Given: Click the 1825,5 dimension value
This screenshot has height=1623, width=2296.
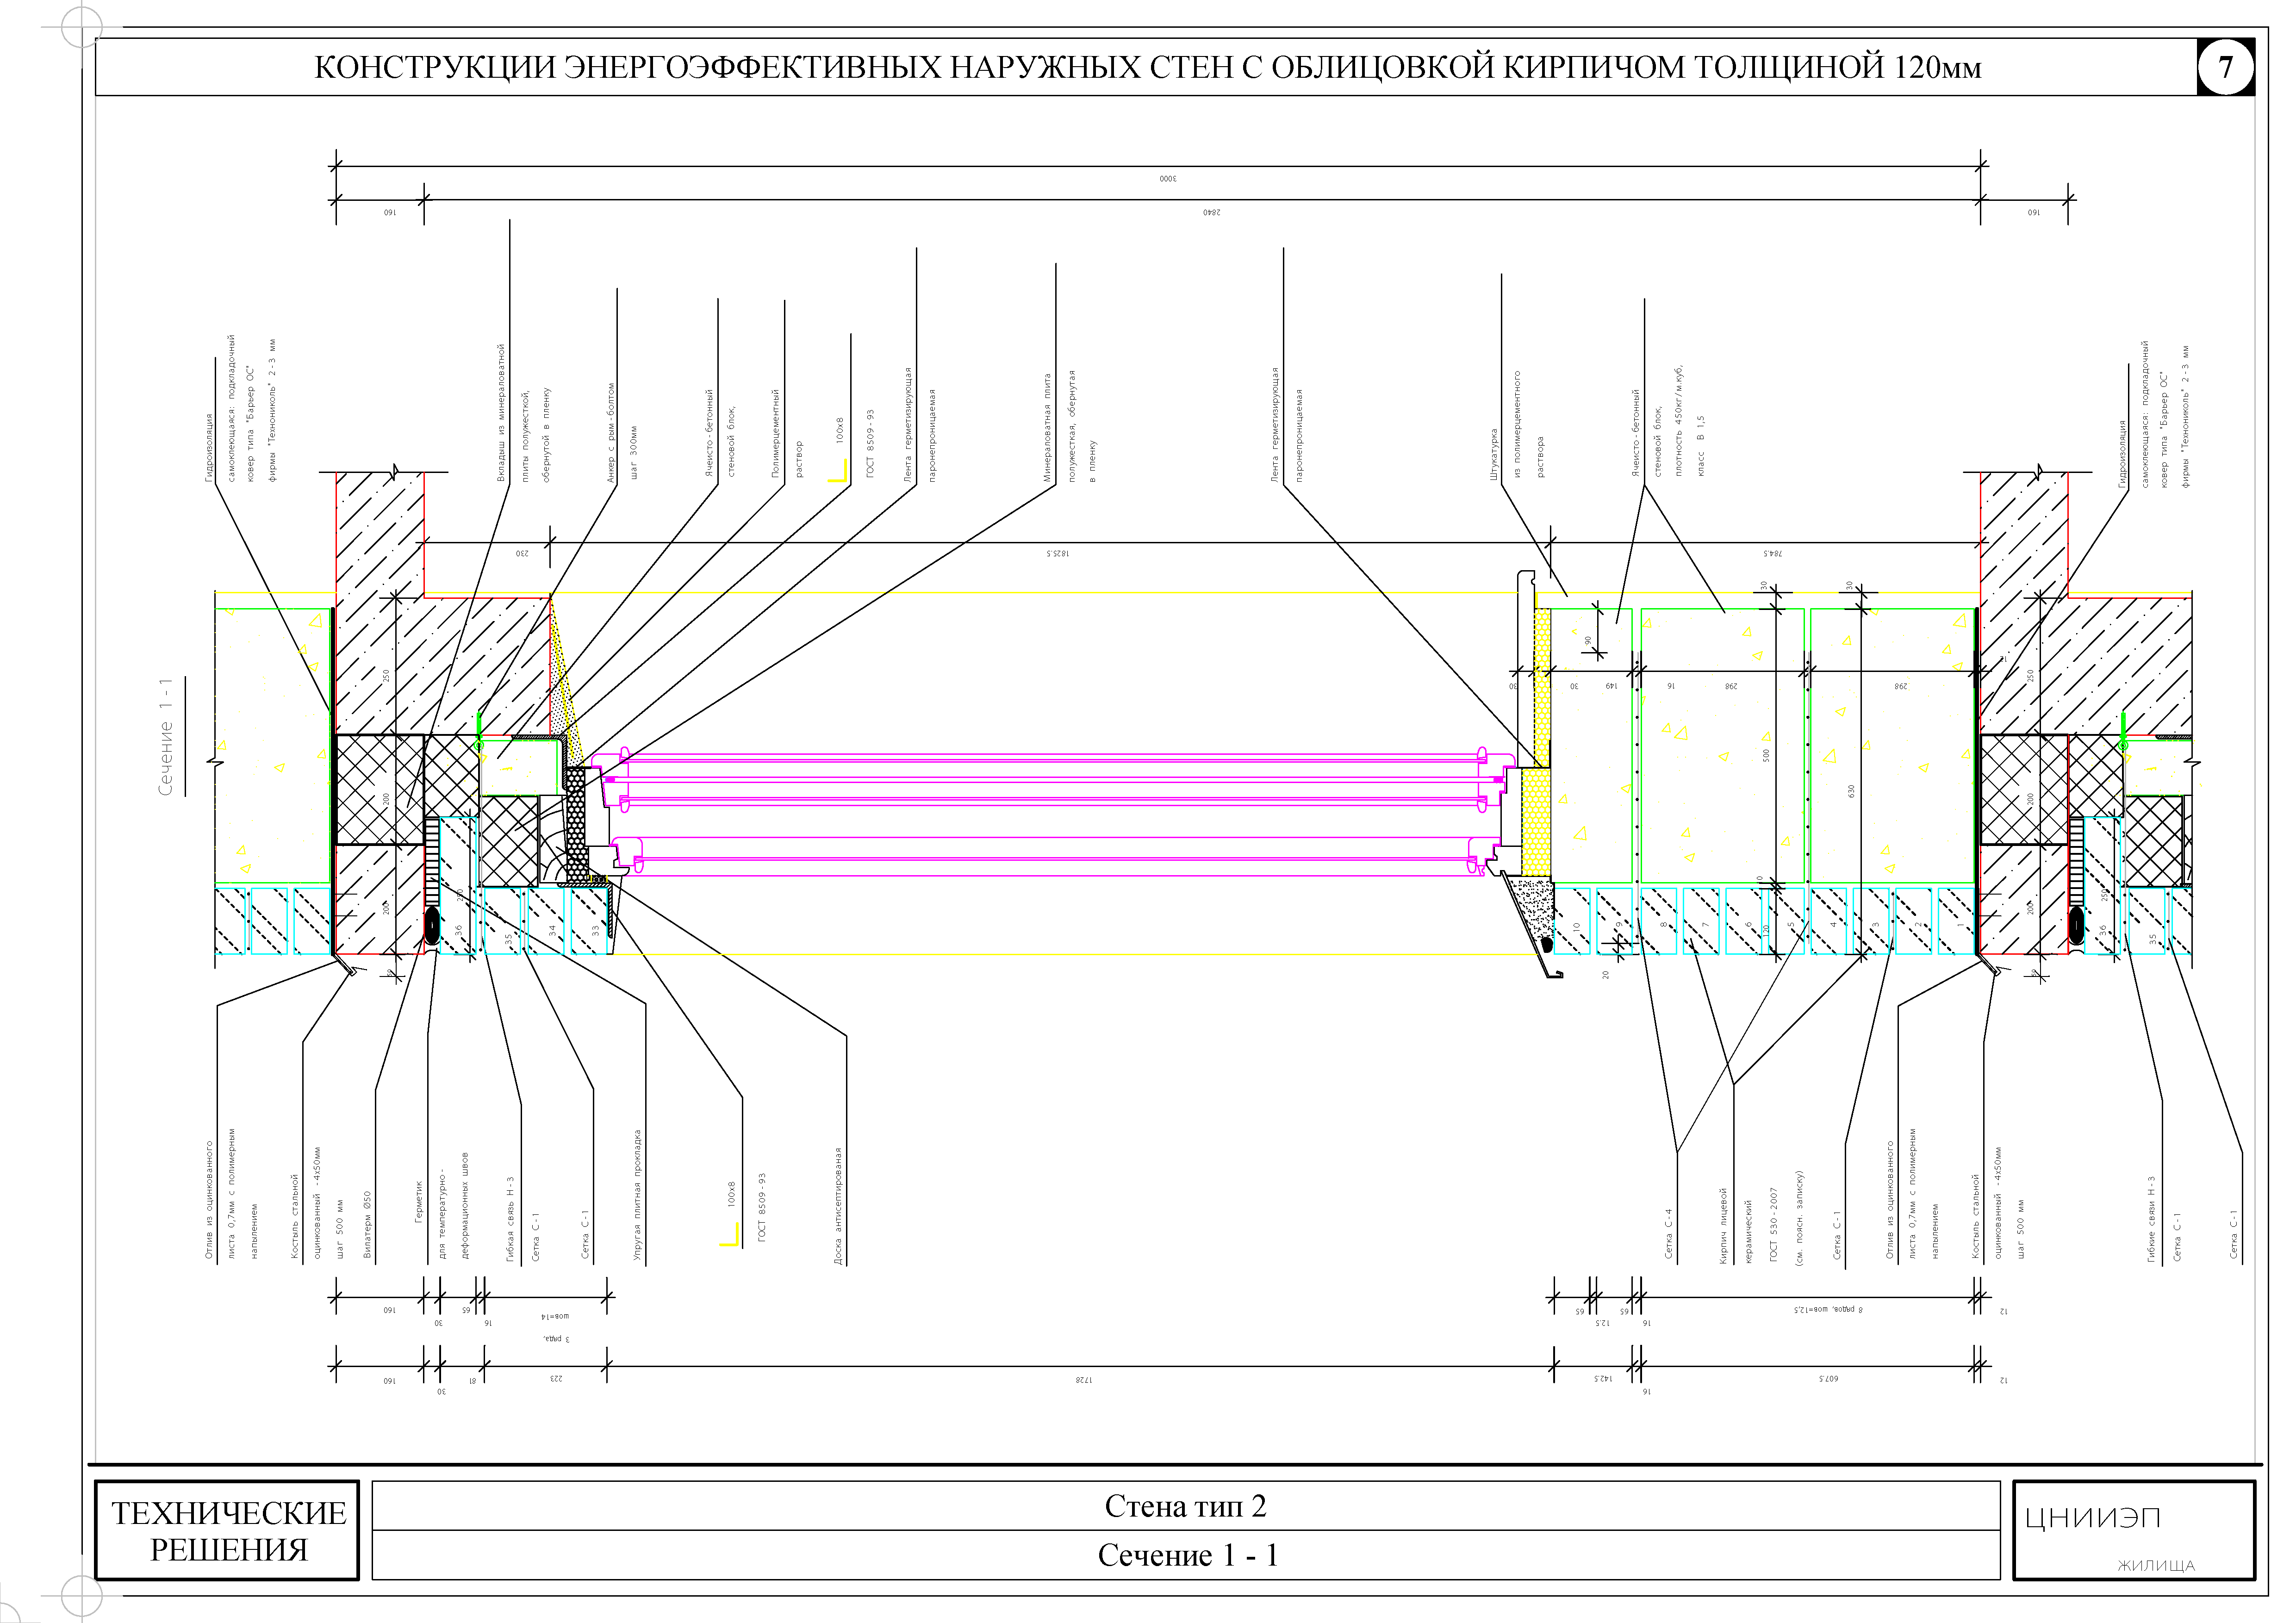Looking at the screenshot, I should 1057,553.
